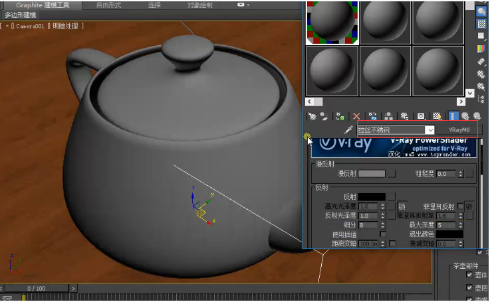Select the first material sample sphere

pyautogui.click(x=332, y=23)
